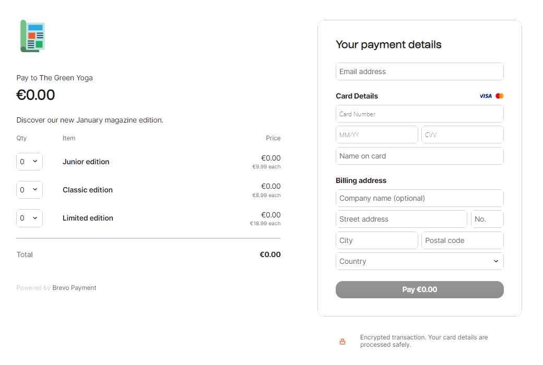
Task: Focus the Name on card field
Action: pyautogui.click(x=419, y=156)
